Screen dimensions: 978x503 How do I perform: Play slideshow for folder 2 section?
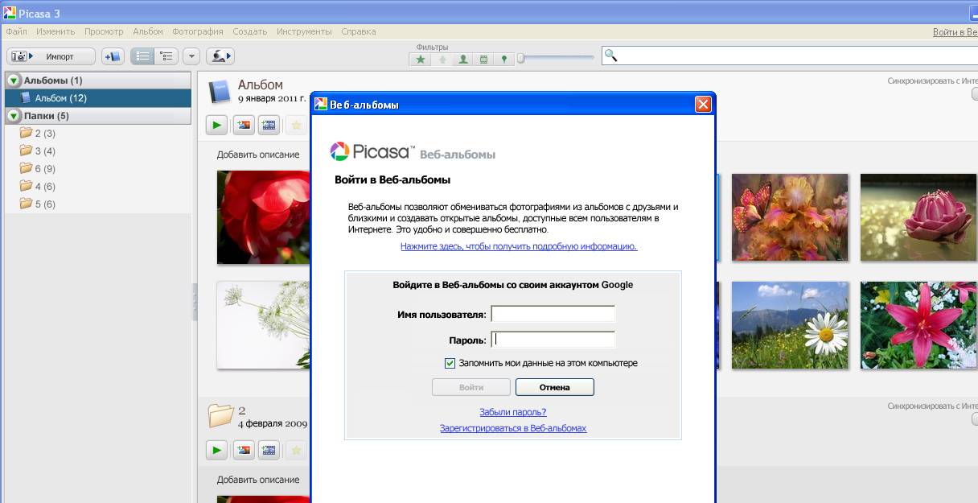click(x=216, y=450)
